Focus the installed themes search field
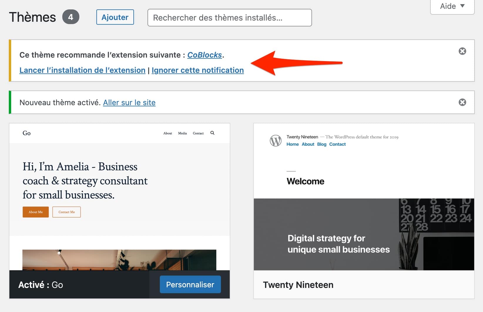Viewport: 483px width, 312px height. click(229, 18)
